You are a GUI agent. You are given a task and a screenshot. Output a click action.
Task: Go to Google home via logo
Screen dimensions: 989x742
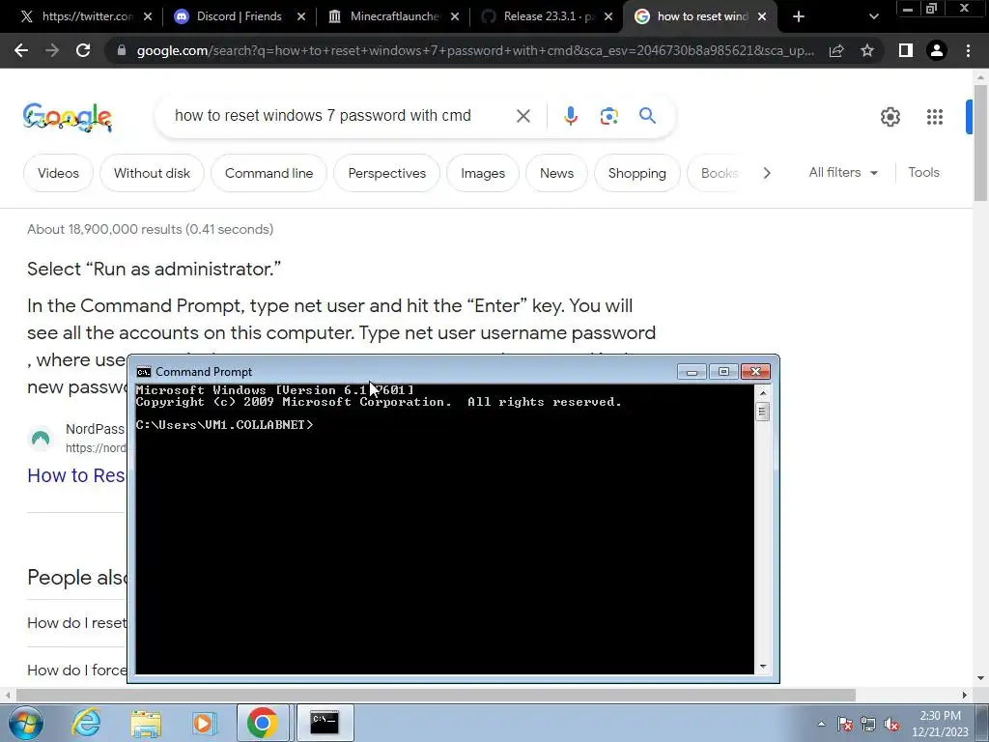pyautogui.click(x=68, y=117)
